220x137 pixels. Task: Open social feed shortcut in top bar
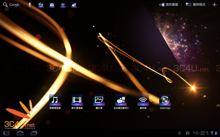74,5
